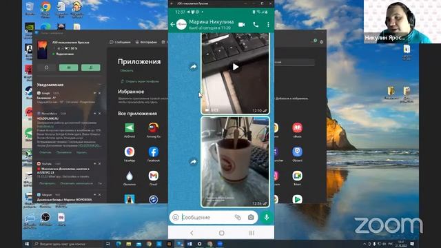The height and width of the screenshot is (248, 441).
Task: Forward the coffee mug photo
Action: 193,162
